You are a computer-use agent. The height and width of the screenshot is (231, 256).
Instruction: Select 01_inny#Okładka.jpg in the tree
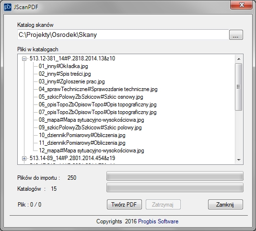coord(63,66)
